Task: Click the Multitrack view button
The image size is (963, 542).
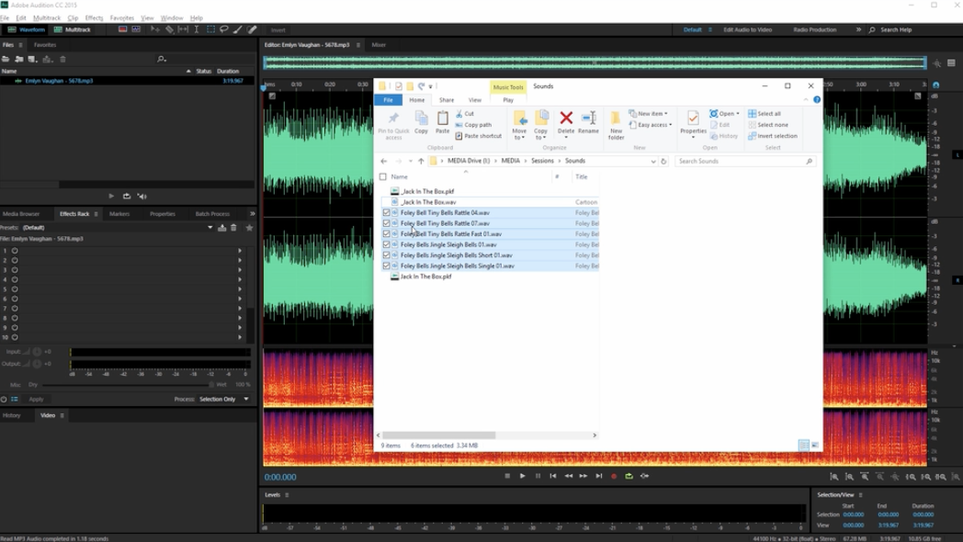Action: 72,29
